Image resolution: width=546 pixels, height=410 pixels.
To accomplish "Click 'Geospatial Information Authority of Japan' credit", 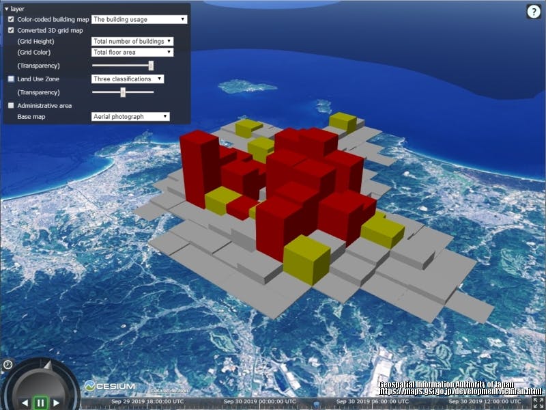I will tap(446, 385).
